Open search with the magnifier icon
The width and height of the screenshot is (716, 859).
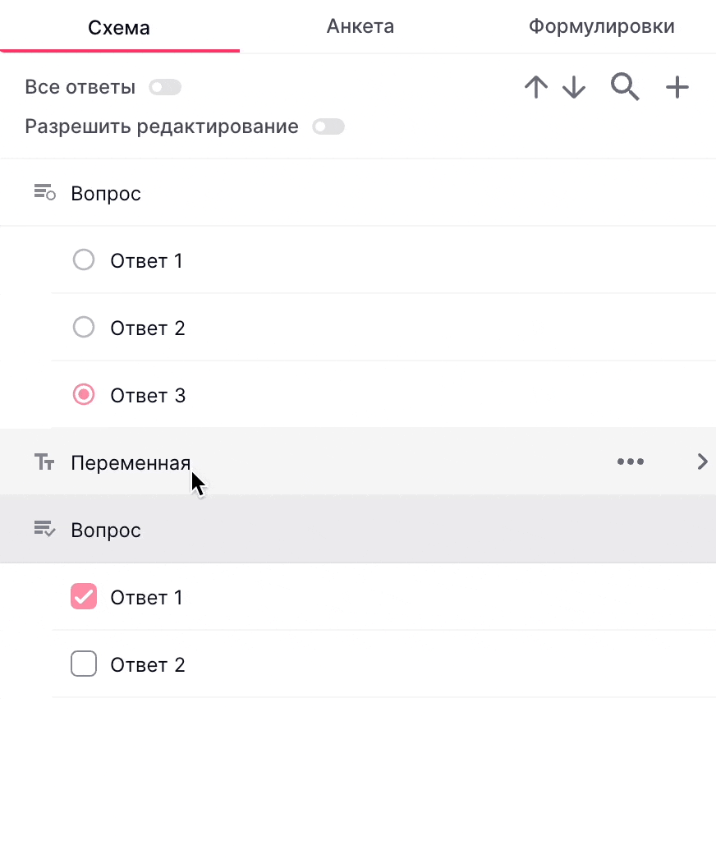pyautogui.click(x=625, y=86)
